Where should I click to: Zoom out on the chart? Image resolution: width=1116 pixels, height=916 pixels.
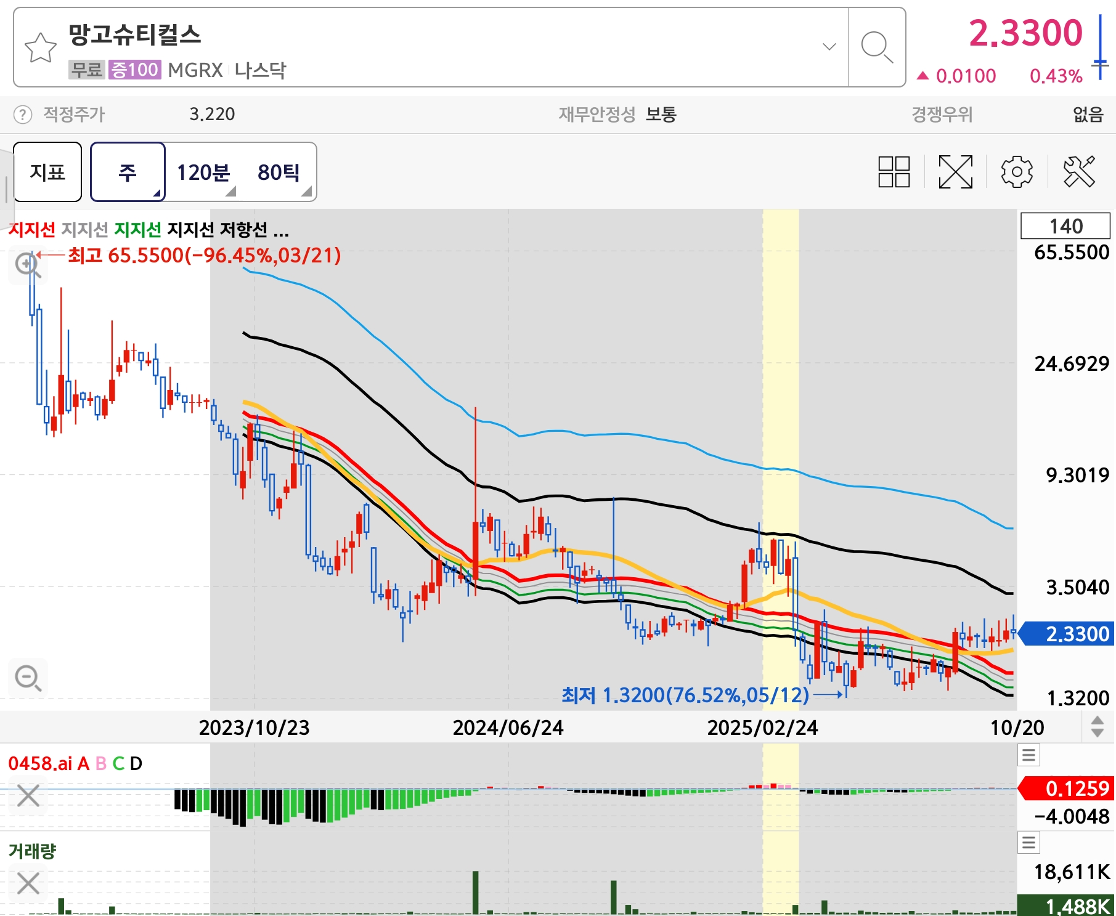click(28, 678)
